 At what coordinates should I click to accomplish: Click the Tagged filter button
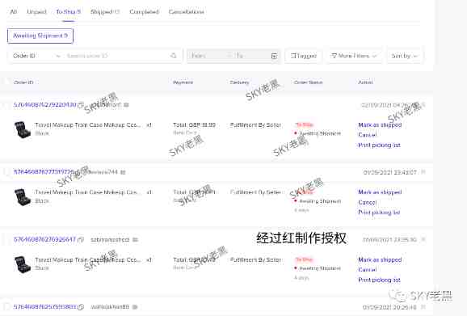point(303,56)
